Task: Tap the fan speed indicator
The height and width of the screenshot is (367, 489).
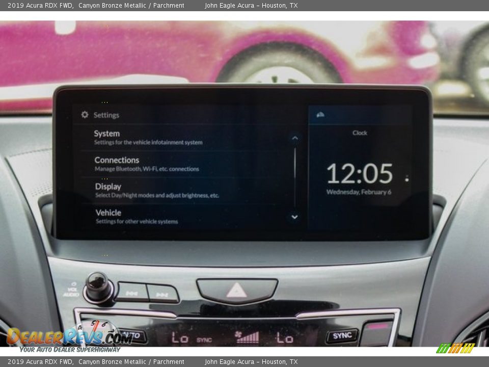Action: point(247,337)
